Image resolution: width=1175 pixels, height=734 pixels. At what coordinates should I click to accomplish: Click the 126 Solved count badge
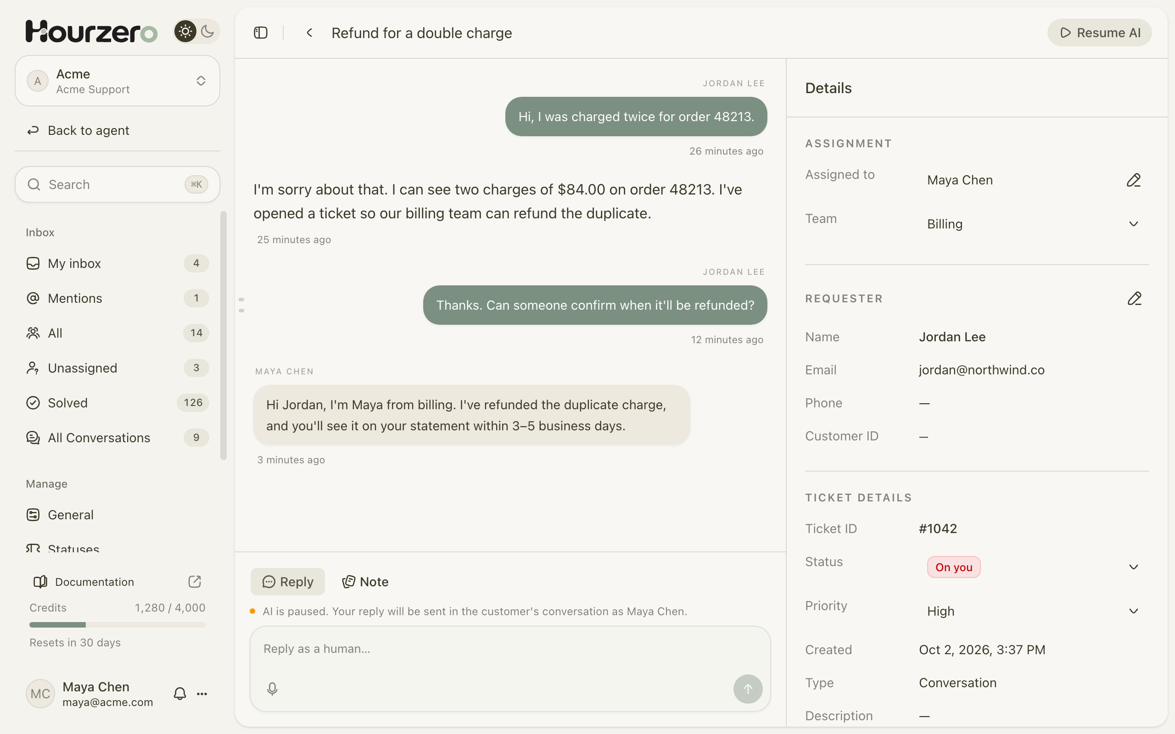coord(193,402)
